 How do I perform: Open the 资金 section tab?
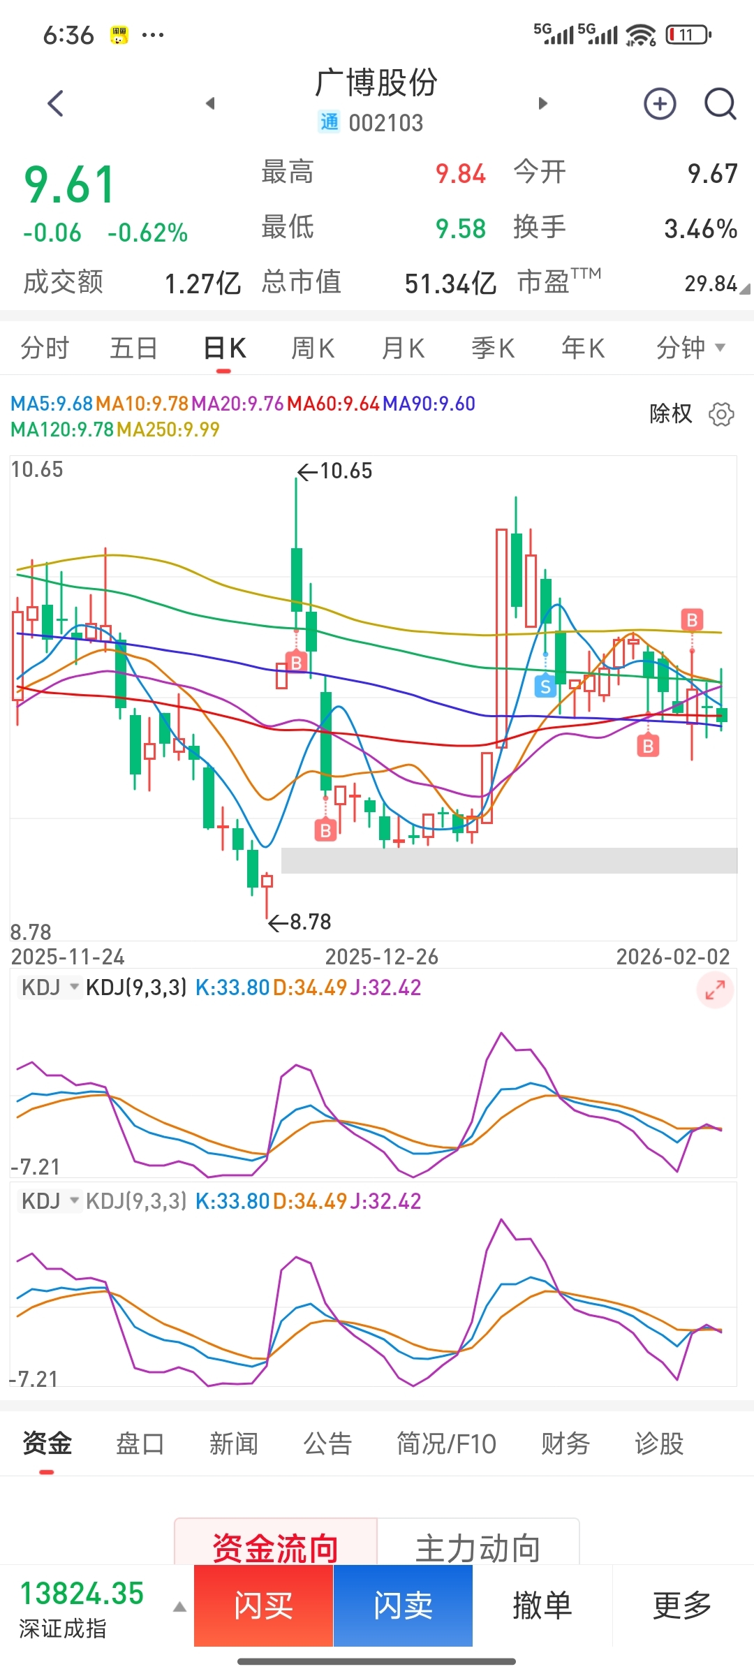pos(47,1443)
